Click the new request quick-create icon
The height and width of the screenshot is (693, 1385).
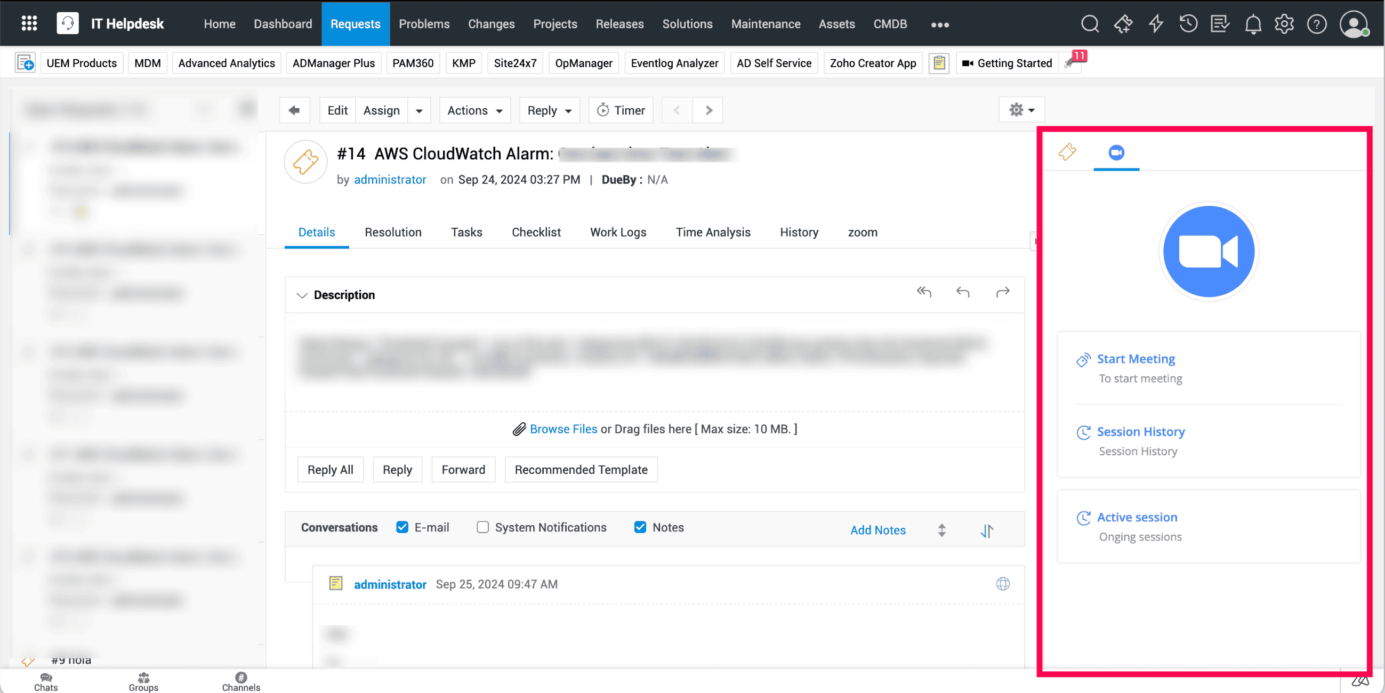pos(25,63)
